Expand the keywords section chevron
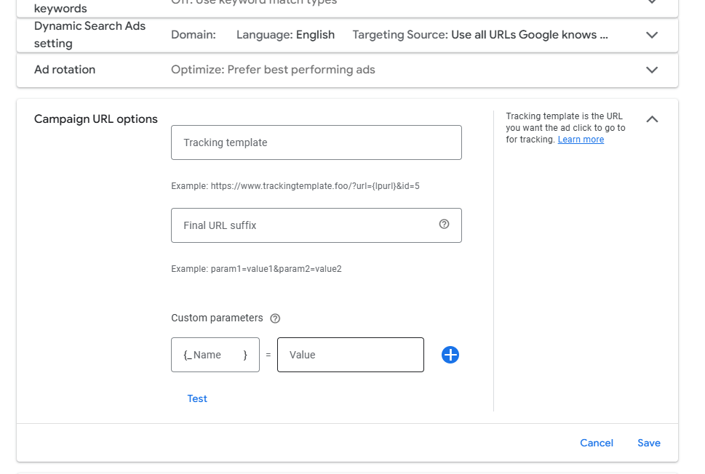705x474 pixels. point(652,1)
